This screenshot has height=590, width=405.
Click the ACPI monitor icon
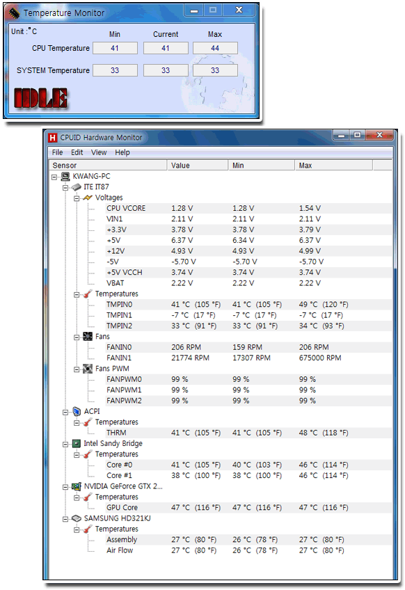point(77,411)
